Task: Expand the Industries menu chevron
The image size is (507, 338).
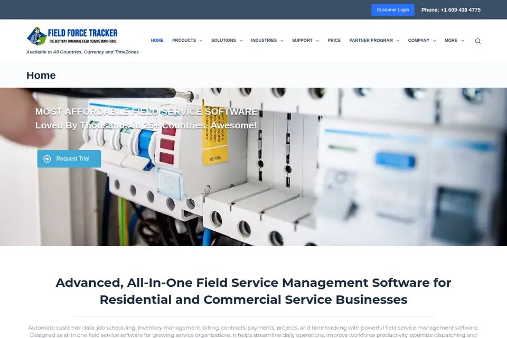Action: tap(282, 41)
